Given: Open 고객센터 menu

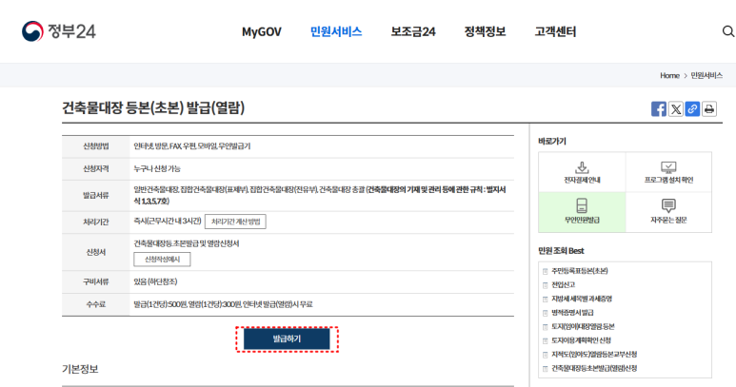Looking at the screenshot, I should pos(555,32).
